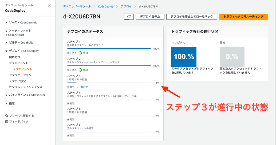The height and width of the screenshot is (145, 276).
Task: Click the feedback speech bubble icon
Action: (x=7, y=122)
